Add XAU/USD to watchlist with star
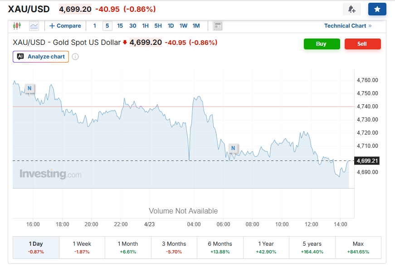 [377, 9]
